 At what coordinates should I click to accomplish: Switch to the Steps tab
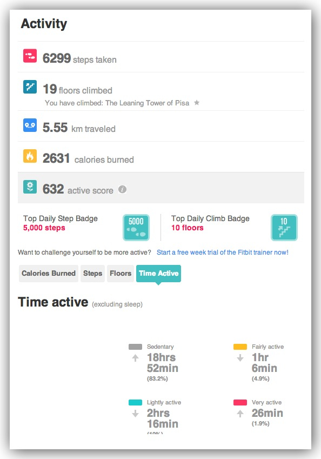[92, 274]
